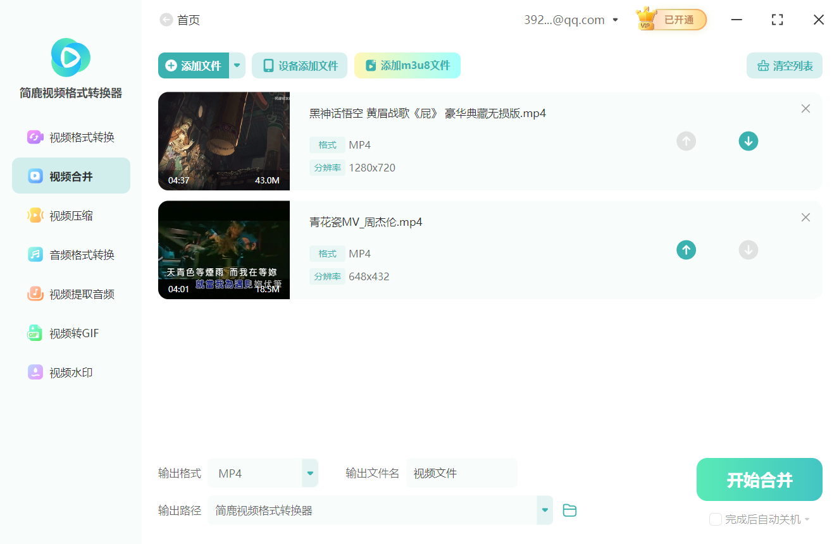Click the back arrow next to 首页
Viewport: 839px width, 544px height.
[166, 20]
